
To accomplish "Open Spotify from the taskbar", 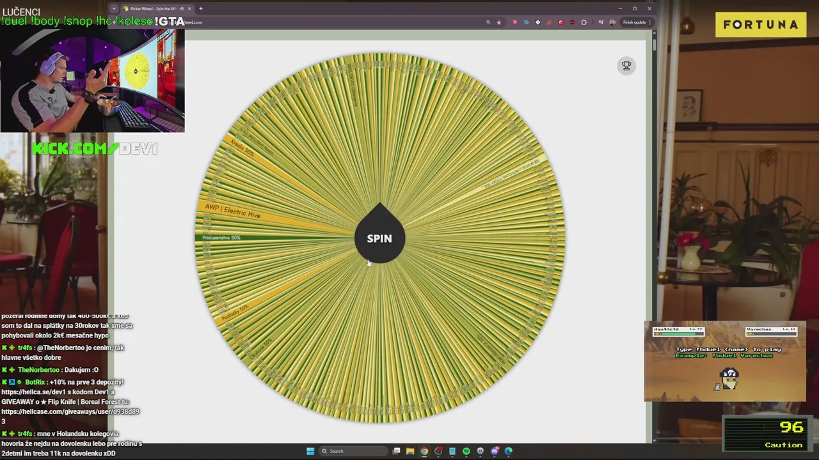I will click(x=466, y=451).
